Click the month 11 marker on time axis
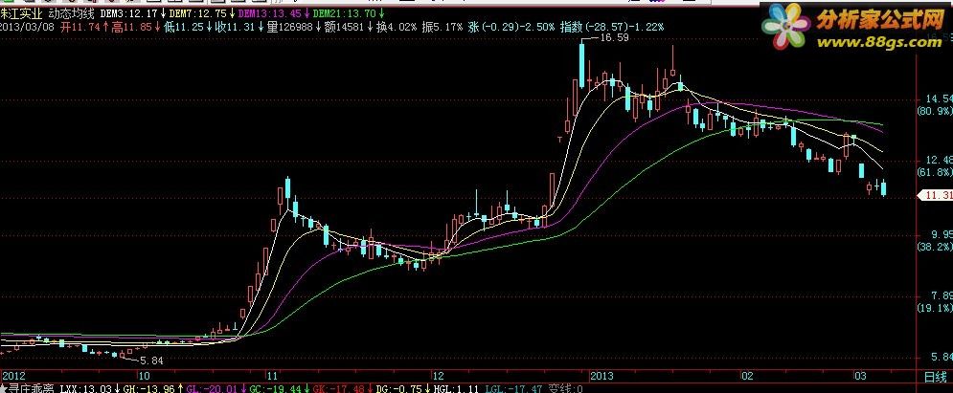Image resolution: width=953 pixels, height=393 pixels. click(x=272, y=377)
